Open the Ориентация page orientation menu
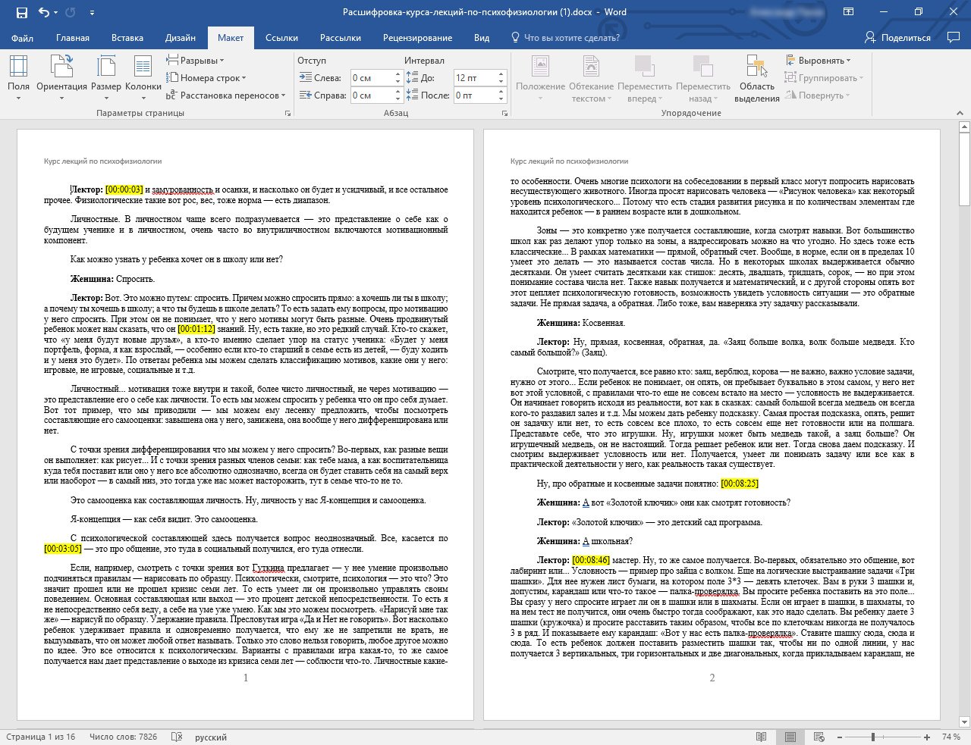The image size is (971, 745). click(x=61, y=77)
